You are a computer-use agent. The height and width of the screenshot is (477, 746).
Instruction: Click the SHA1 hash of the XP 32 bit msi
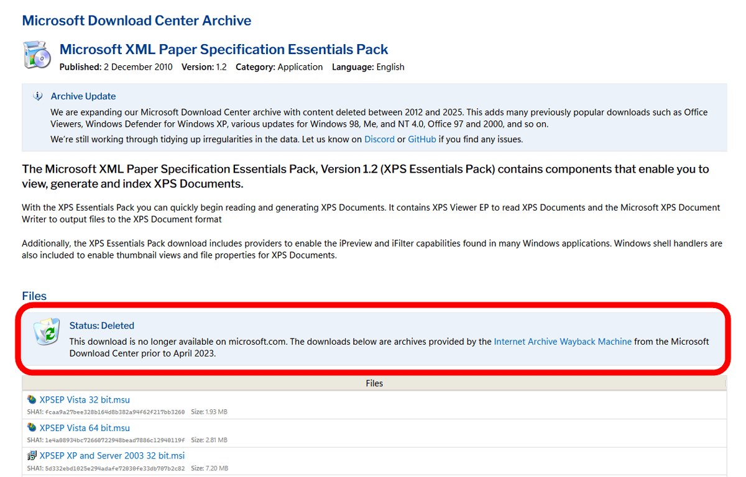pos(114,468)
